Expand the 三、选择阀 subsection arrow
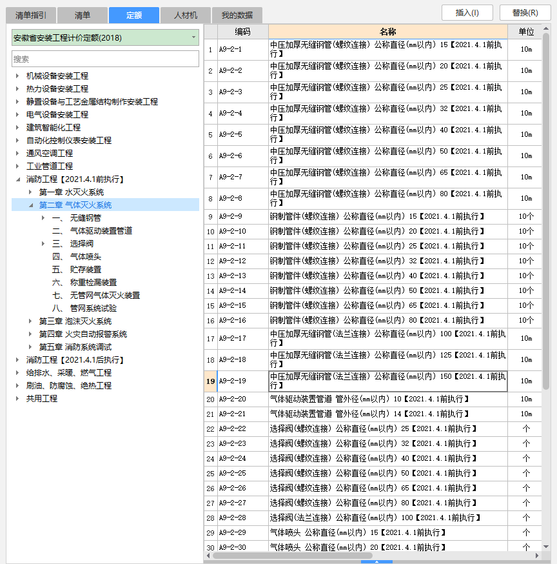This screenshot has height=564, width=557. [x=43, y=244]
